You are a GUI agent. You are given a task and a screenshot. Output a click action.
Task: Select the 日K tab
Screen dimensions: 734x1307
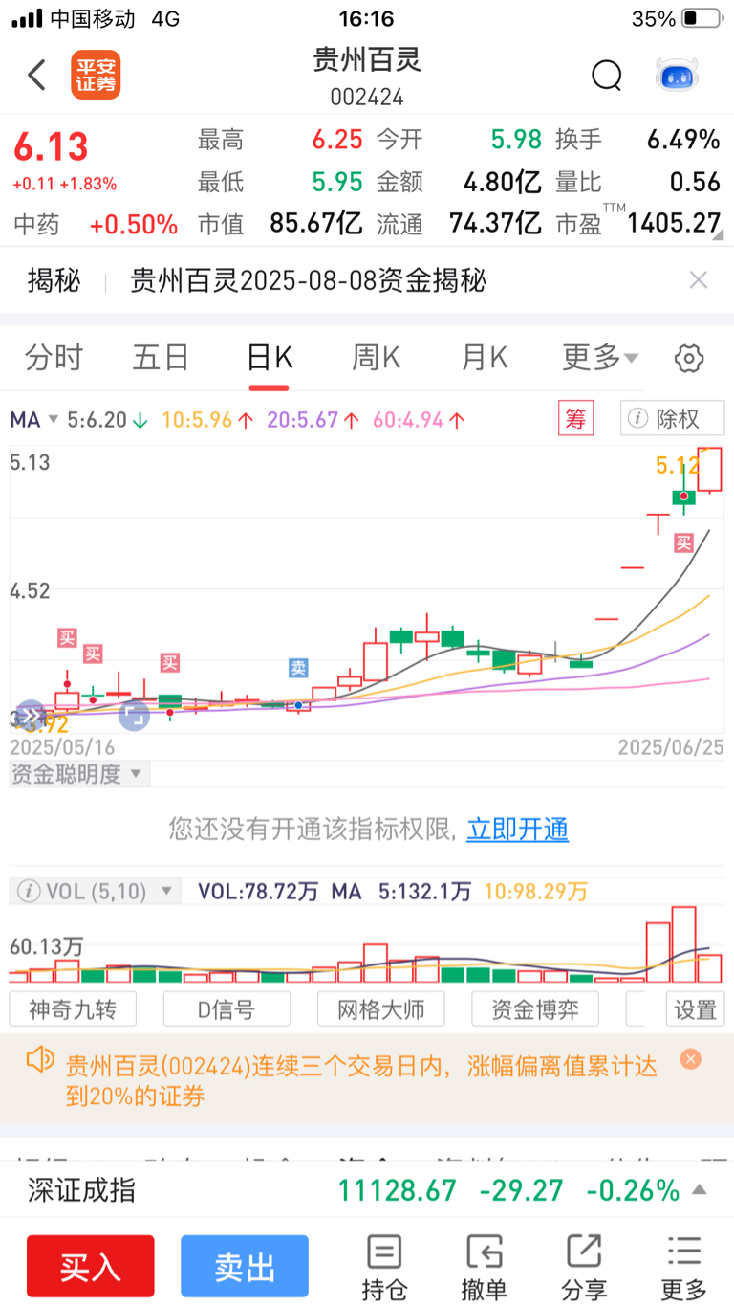click(270, 358)
